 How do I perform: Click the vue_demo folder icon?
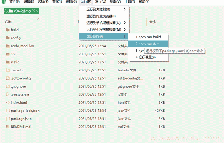click(x=11, y=11)
